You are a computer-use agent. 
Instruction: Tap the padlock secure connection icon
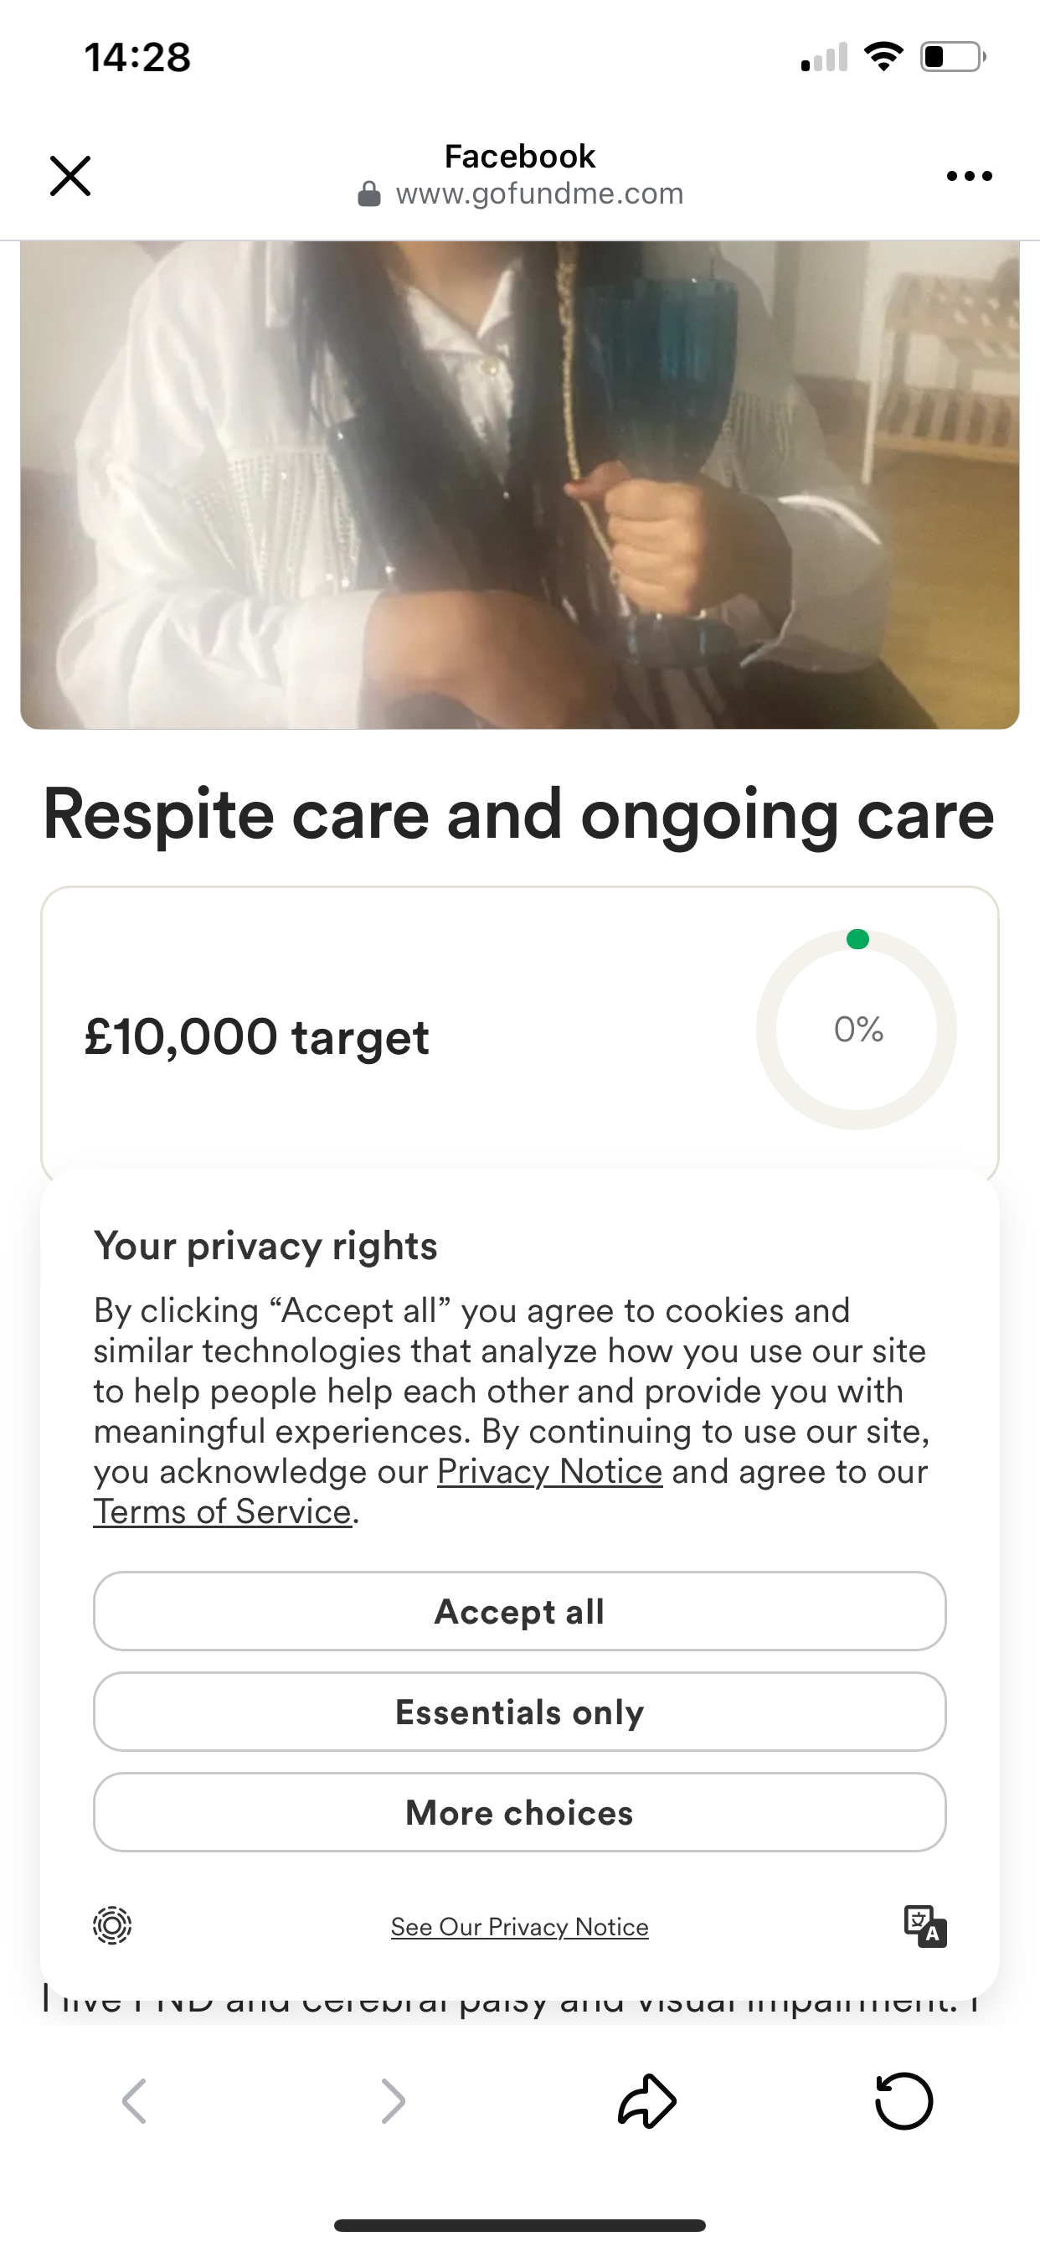[369, 194]
